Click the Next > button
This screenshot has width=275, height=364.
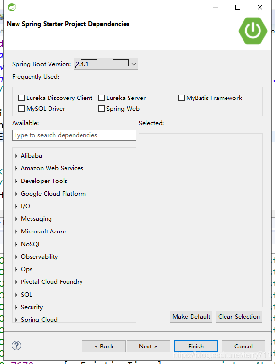pyautogui.click(x=148, y=347)
